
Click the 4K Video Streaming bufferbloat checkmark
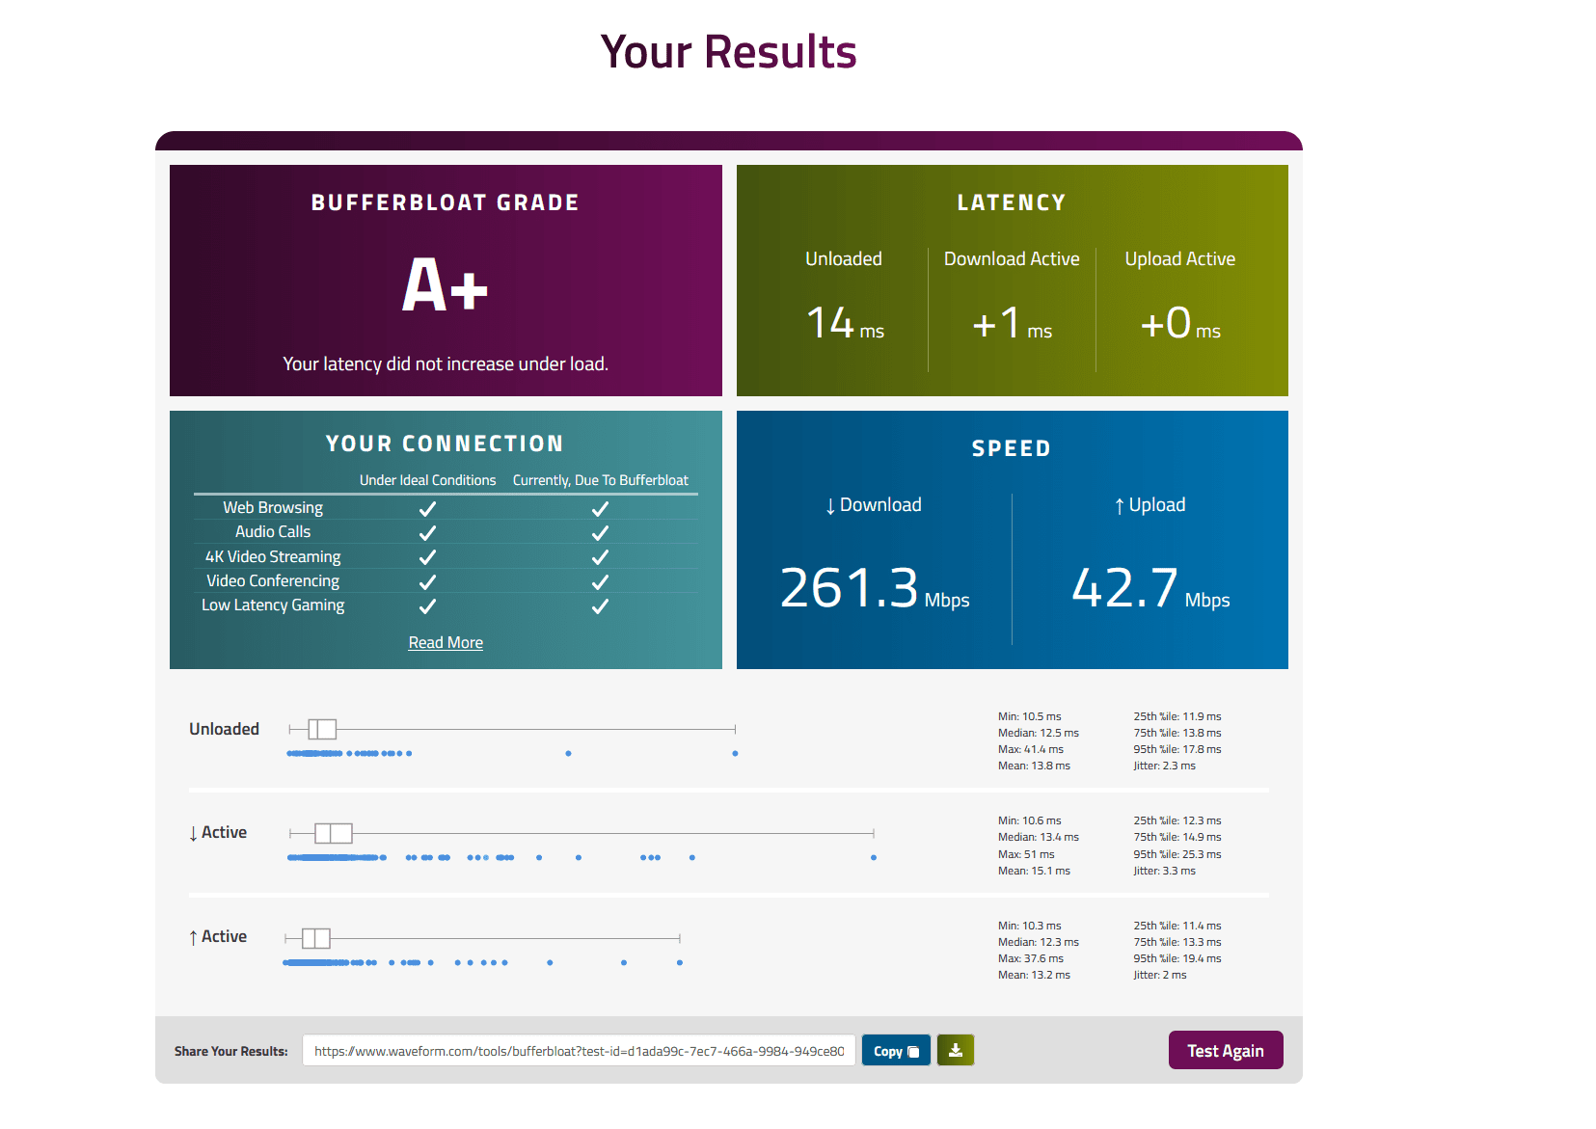[x=600, y=557]
